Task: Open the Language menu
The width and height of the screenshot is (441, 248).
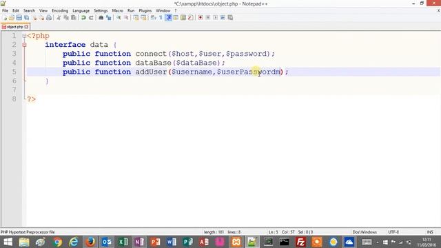Action: (x=81, y=11)
